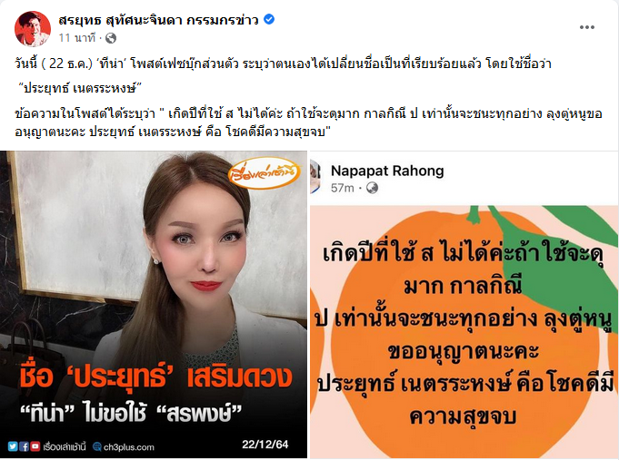Click the ch3plus.com globe icon

tap(97, 446)
